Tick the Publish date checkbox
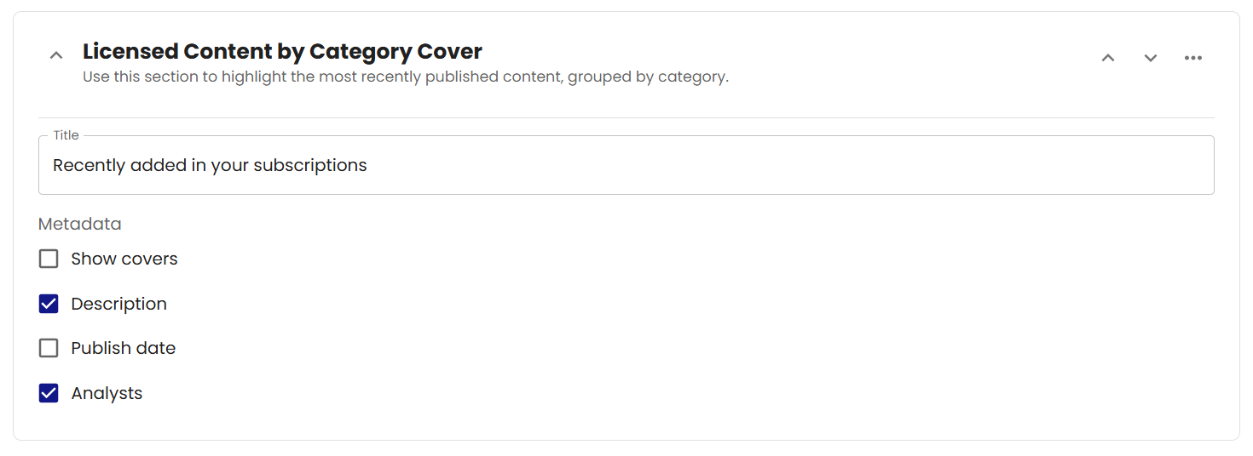 point(49,348)
